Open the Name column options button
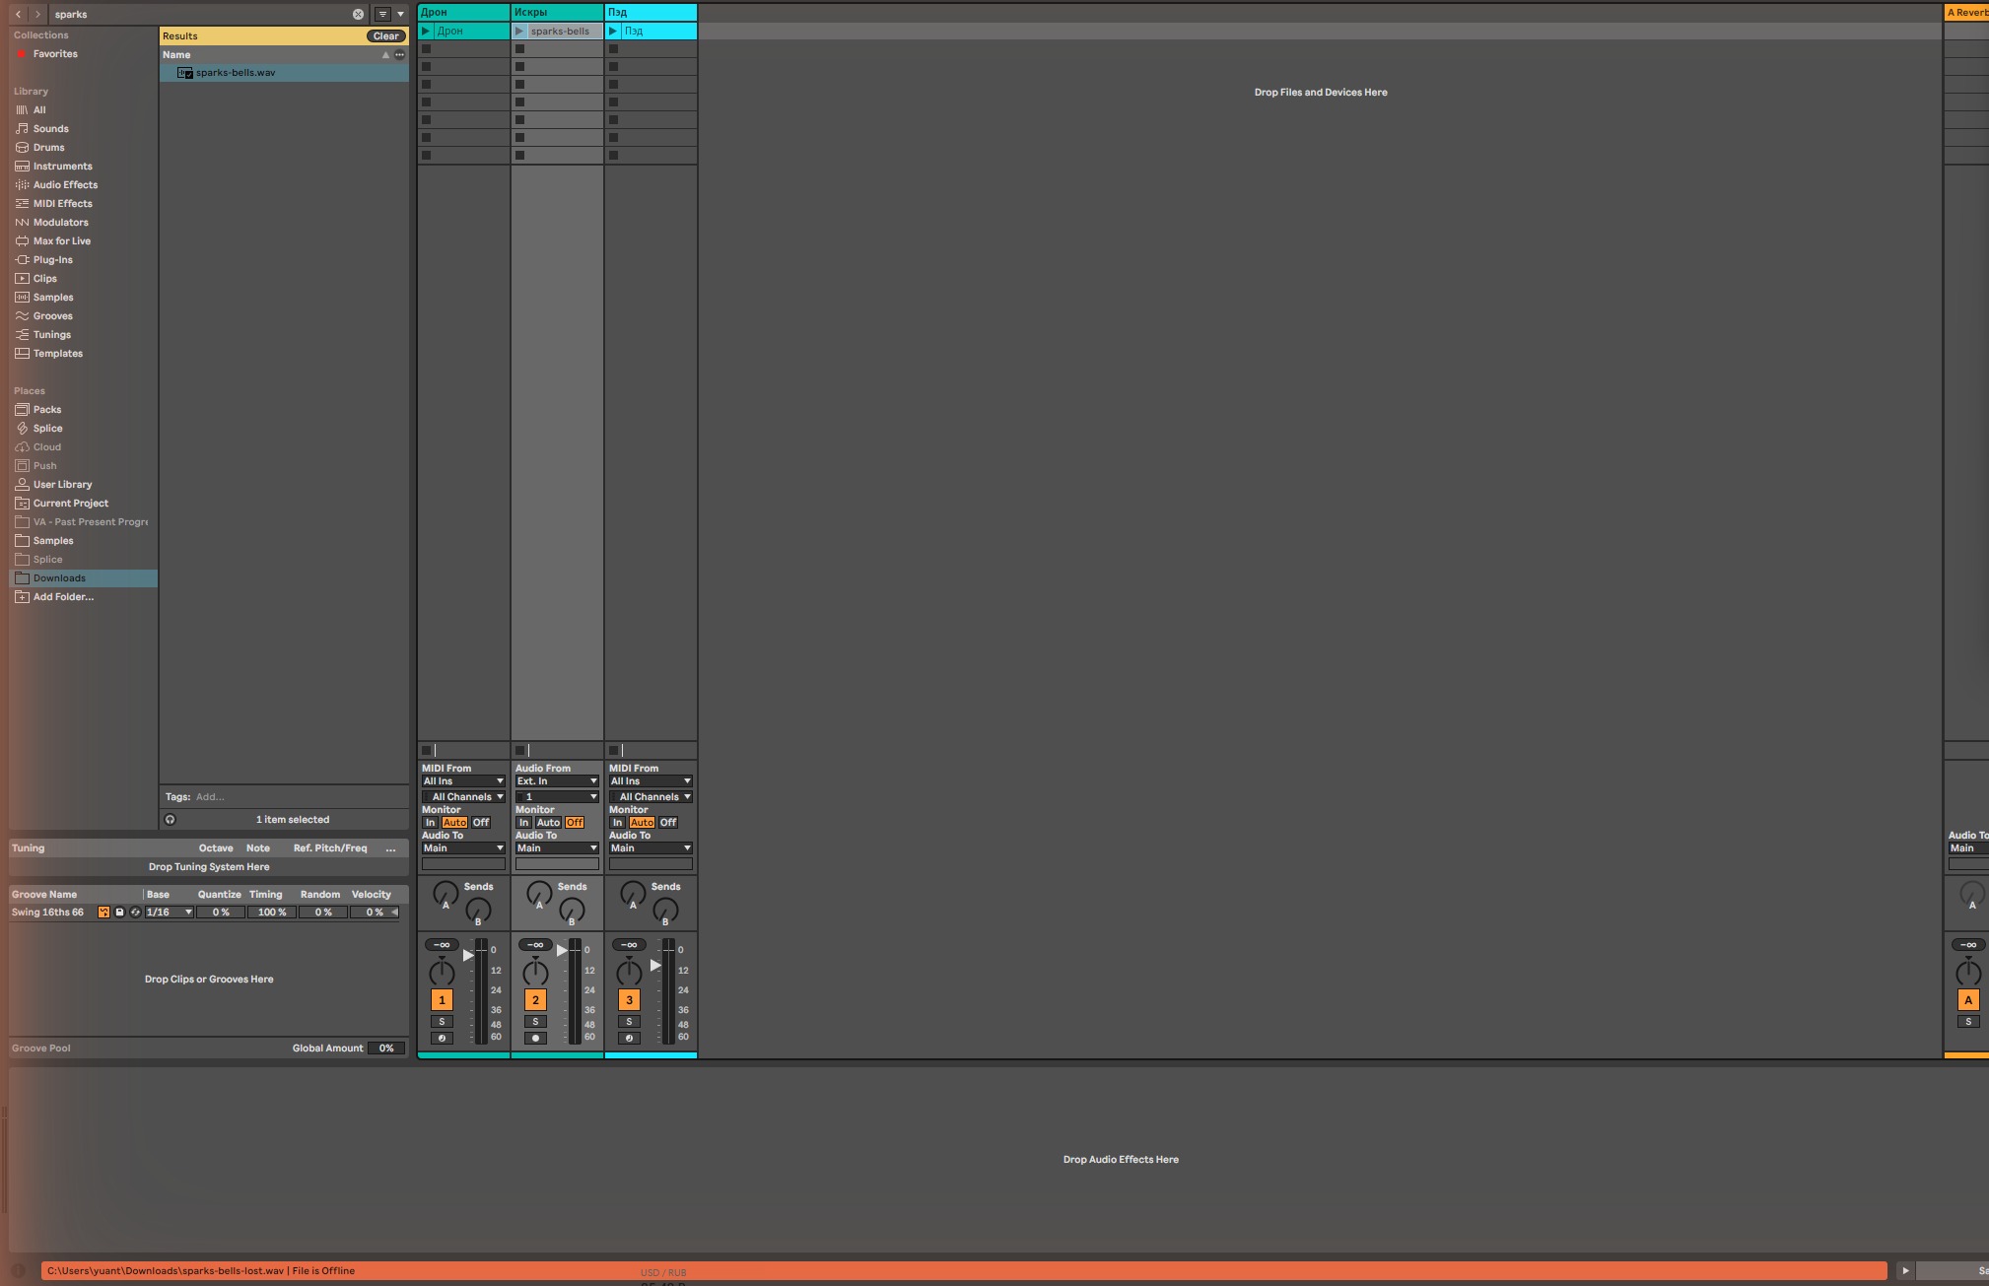Viewport: 1989px width, 1286px height. coord(399,55)
